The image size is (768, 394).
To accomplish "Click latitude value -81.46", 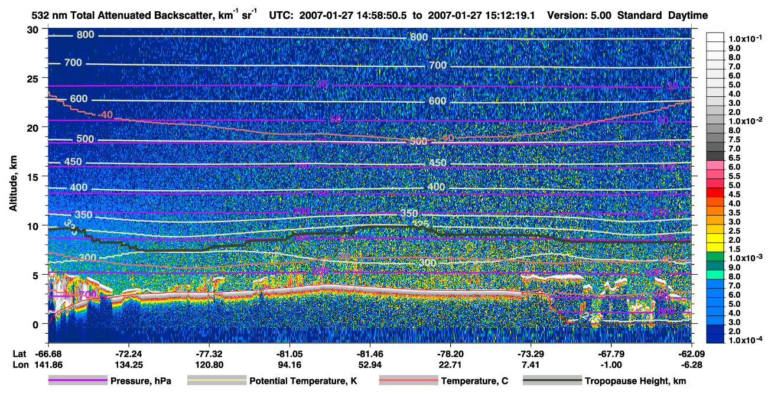I will click(370, 354).
